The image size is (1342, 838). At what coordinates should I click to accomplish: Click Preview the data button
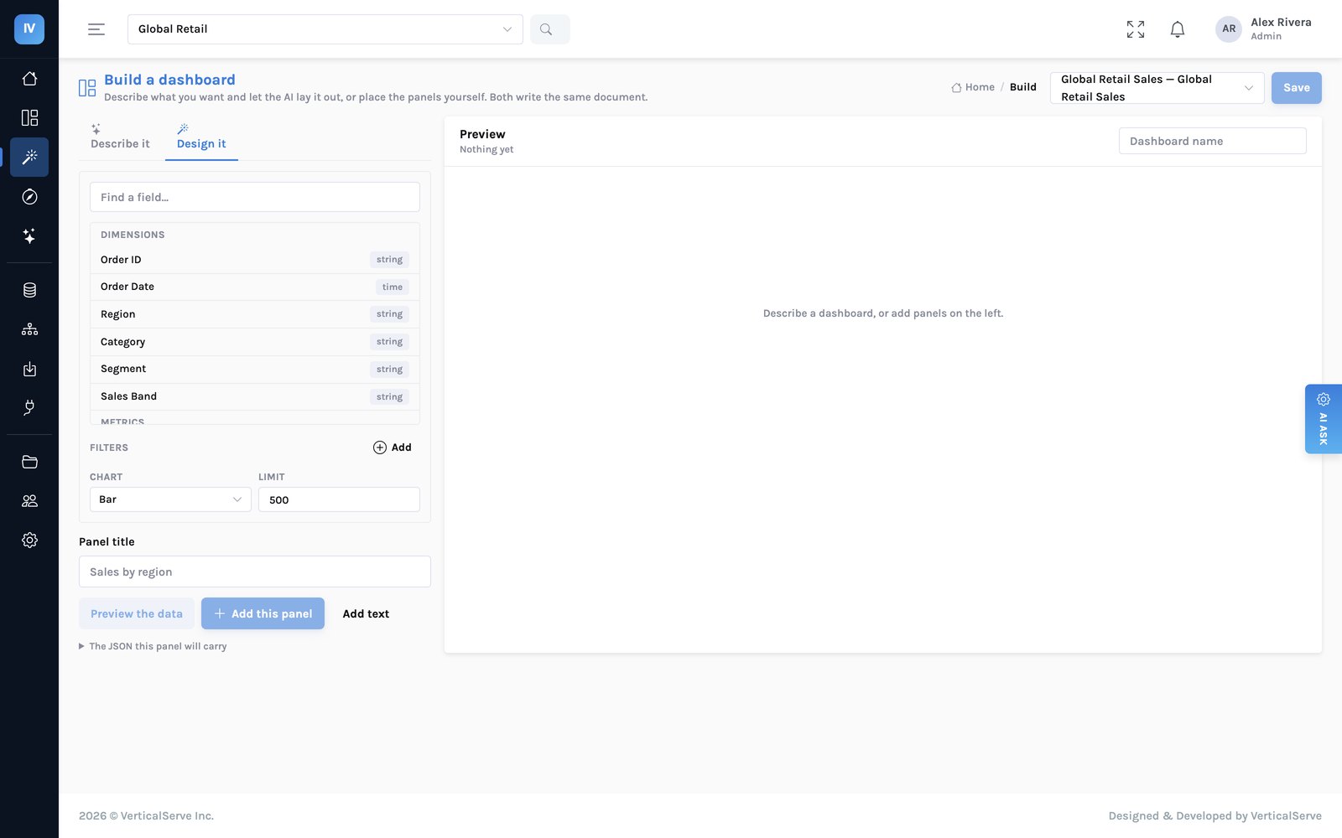tap(137, 613)
